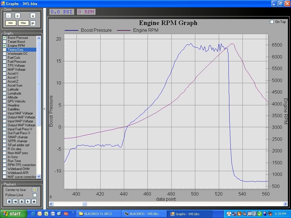Screen dimensions: 291x218
Task: Click the Fast Forward playback button
Action: [x=34, y=202]
